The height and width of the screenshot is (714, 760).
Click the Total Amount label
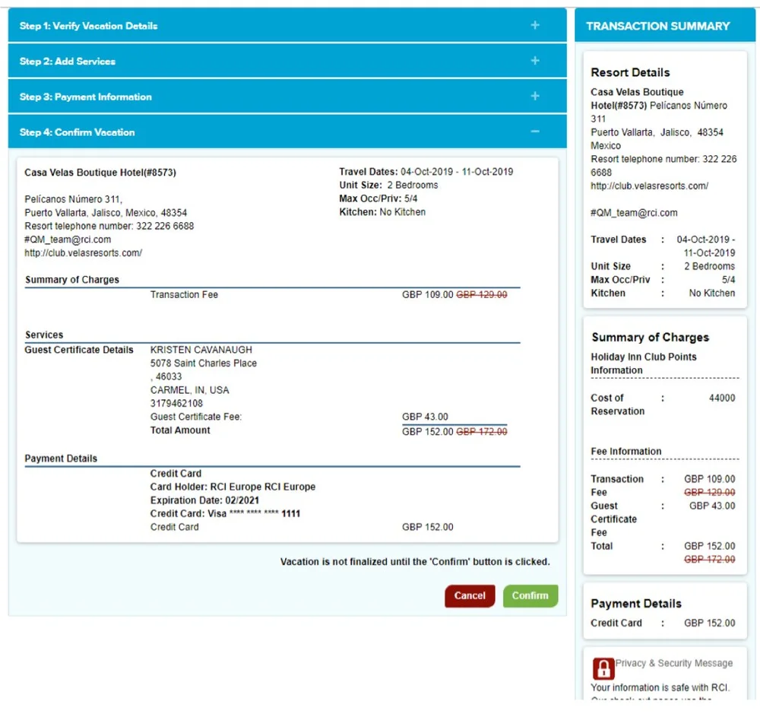180,430
